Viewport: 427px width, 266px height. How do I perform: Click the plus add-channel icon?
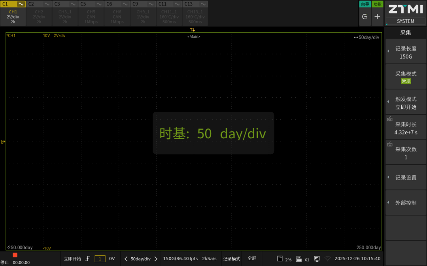378,17
